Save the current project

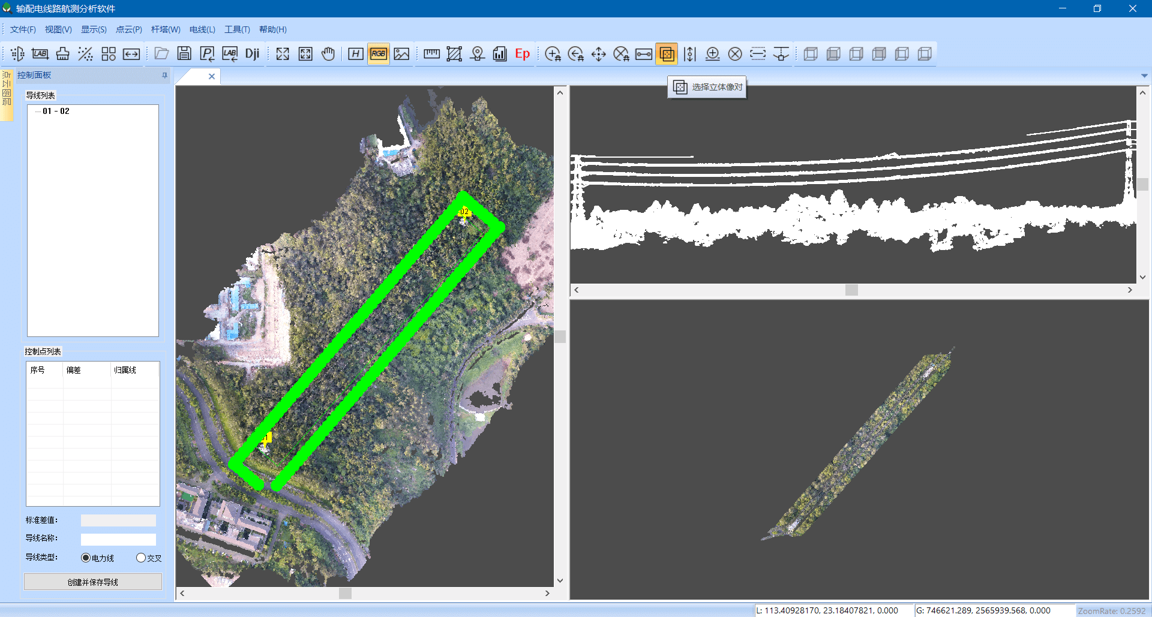tap(184, 53)
